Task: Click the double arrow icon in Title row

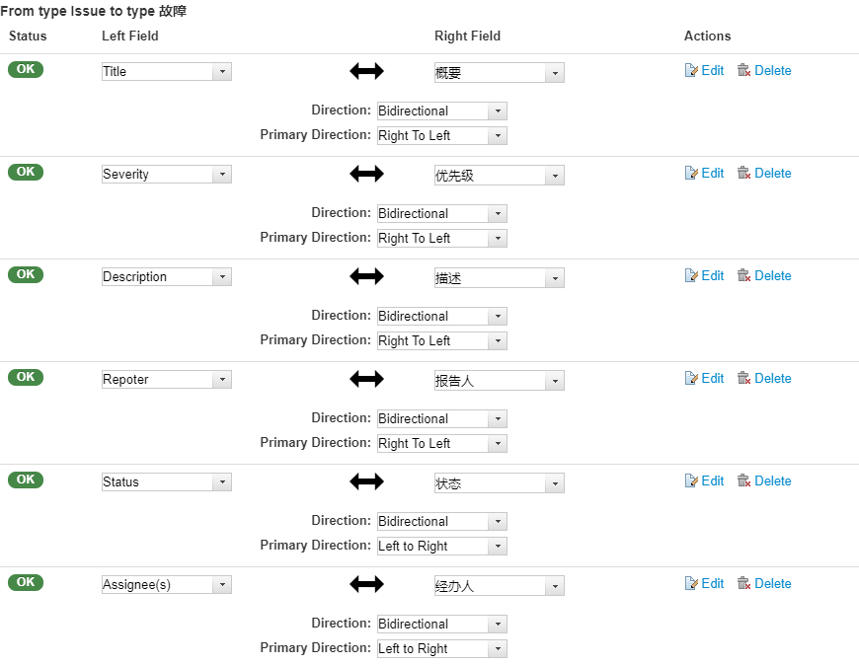Action: pyautogui.click(x=366, y=71)
